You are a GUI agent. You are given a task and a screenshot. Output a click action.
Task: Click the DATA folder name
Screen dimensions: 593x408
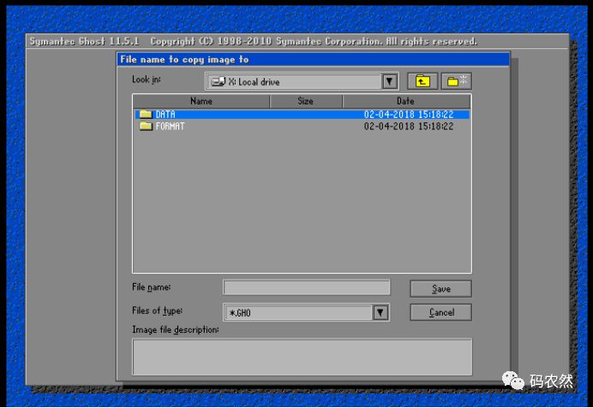pos(165,115)
